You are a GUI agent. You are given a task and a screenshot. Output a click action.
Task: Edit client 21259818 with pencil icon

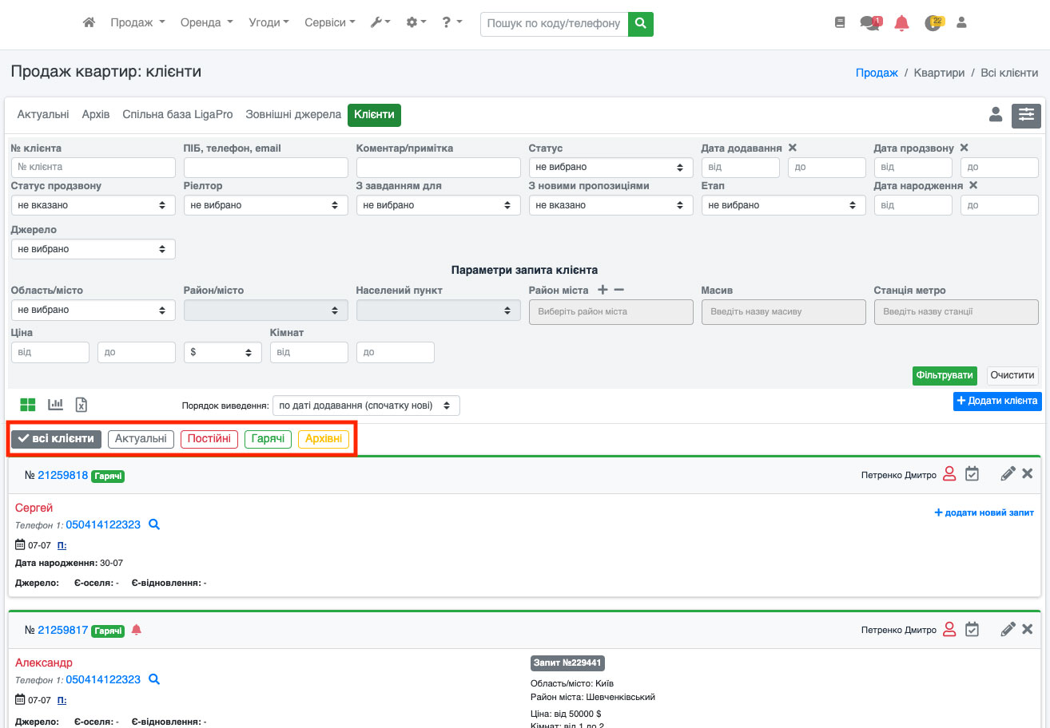1008,474
